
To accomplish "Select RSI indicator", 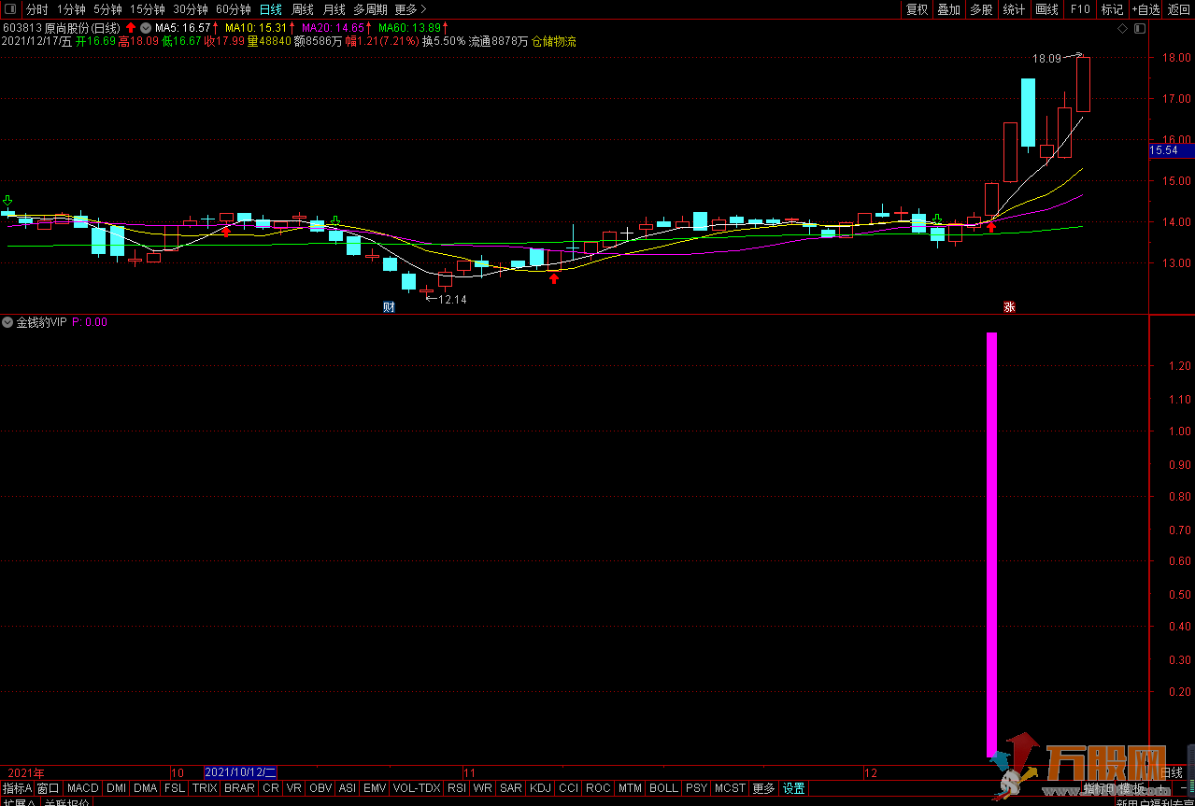I will point(457,788).
